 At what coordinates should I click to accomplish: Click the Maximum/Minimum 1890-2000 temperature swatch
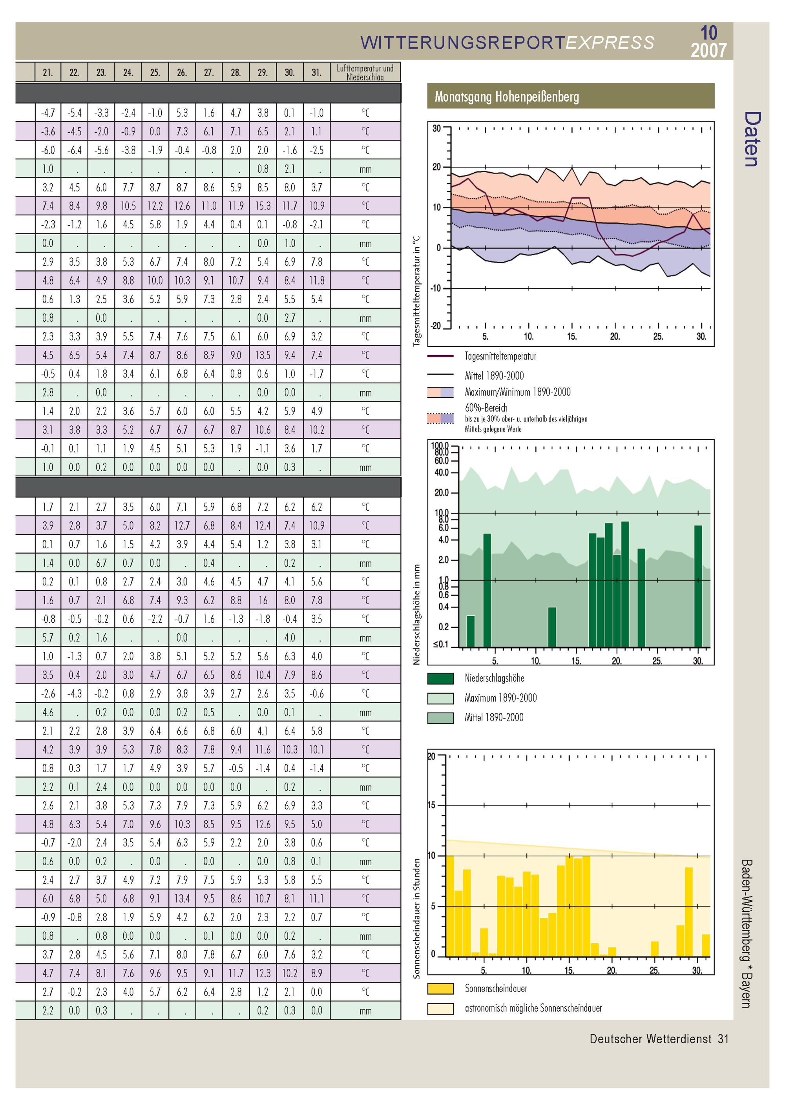pyautogui.click(x=440, y=392)
